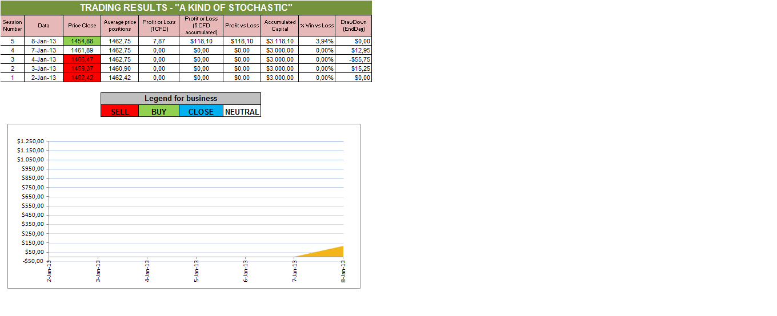Screen dimensions: 777x316
Task: Select table date cell 2-Jan-13
Action: pyautogui.click(x=44, y=78)
